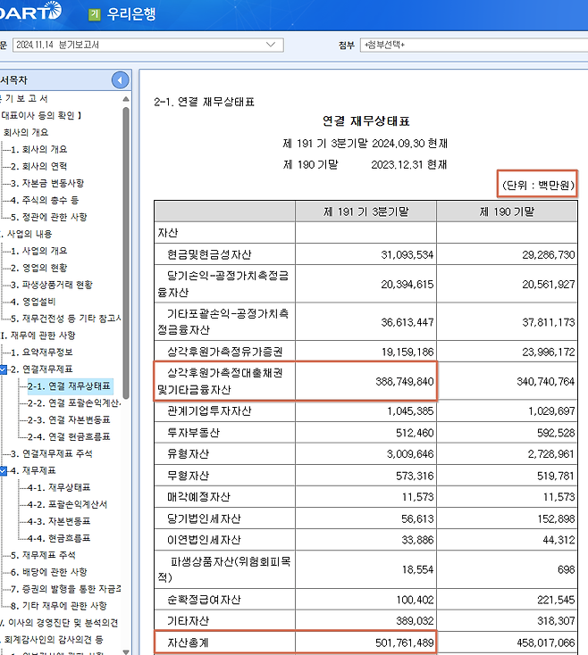The width and height of the screenshot is (588, 655).
Task: Open 2-4. 연결 현금흐름표
Action: tap(69, 436)
